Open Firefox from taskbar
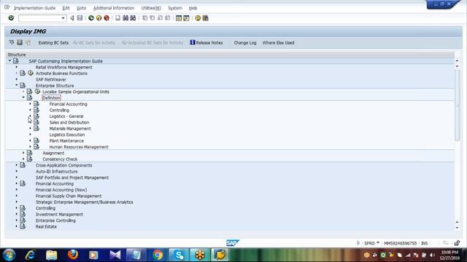This screenshot has width=467, height=262. [x=73, y=255]
